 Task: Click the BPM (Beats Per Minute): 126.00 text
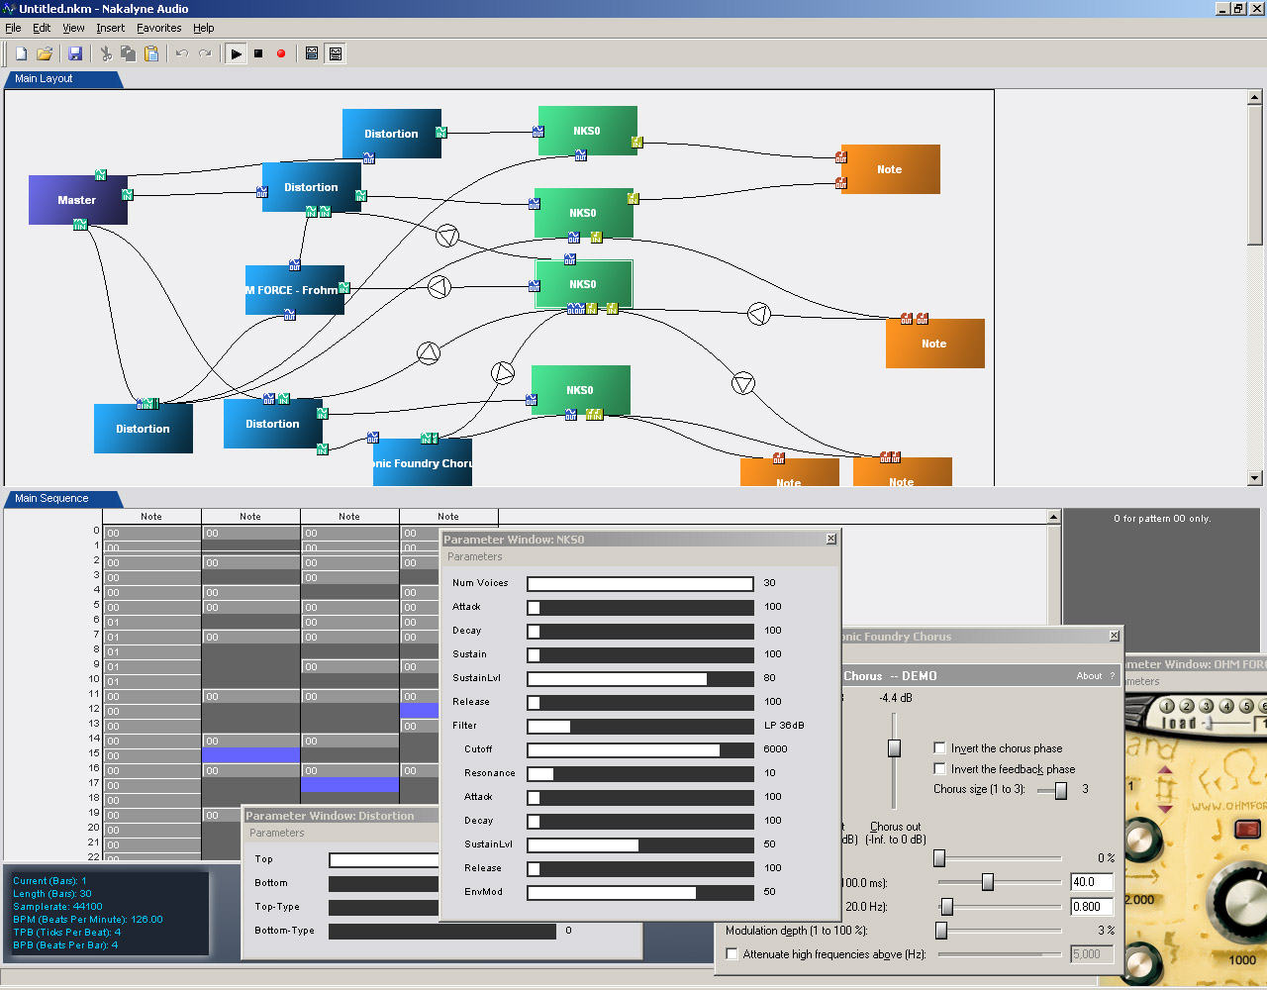[88, 919]
